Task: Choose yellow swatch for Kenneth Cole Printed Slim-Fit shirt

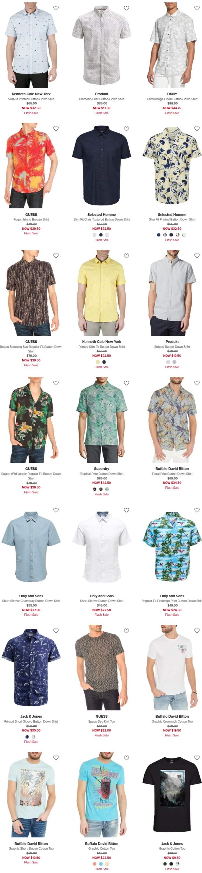Action: coord(98,362)
